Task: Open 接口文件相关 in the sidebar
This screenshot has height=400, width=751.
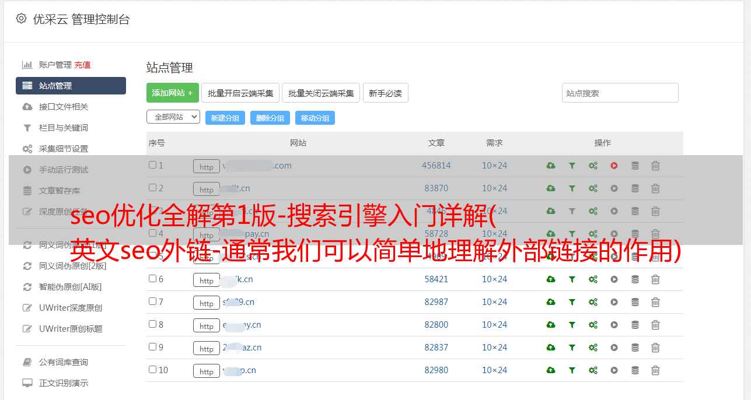Action: pyautogui.click(x=64, y=107)
